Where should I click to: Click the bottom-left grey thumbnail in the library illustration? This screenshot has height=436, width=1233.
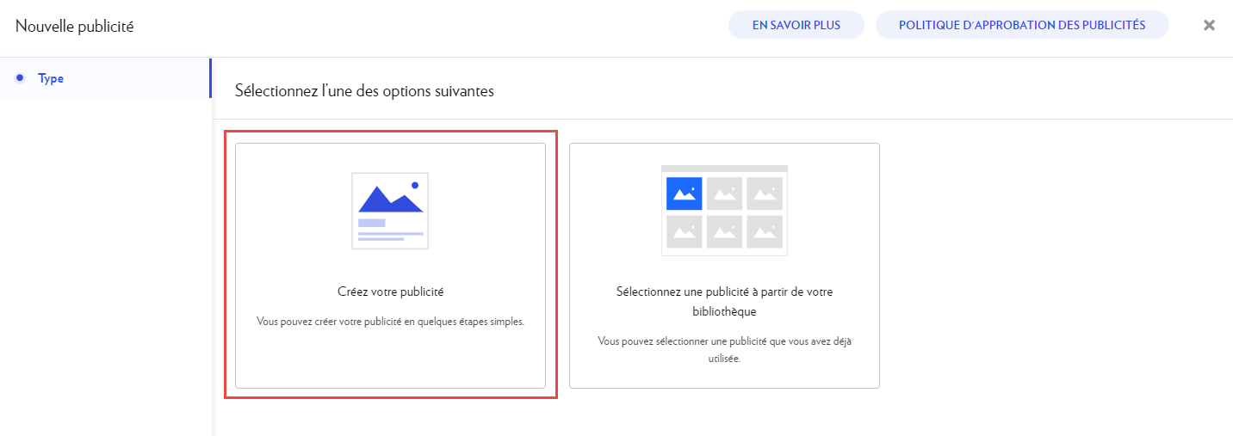click(x=684, y=231)
